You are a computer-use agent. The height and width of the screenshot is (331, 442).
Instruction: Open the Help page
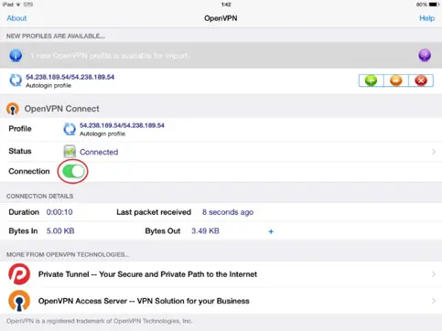tap(426, 18)
